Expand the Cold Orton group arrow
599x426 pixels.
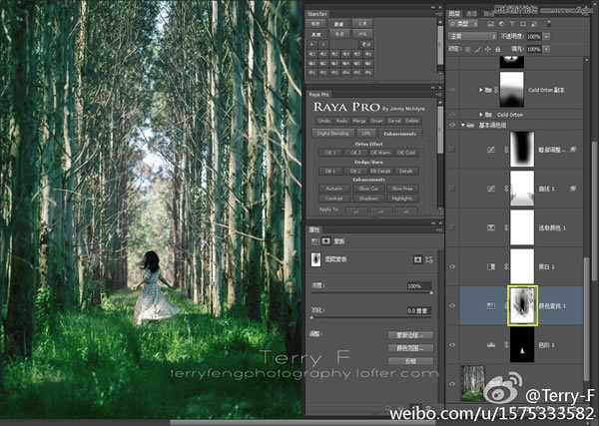pos(481,115)
